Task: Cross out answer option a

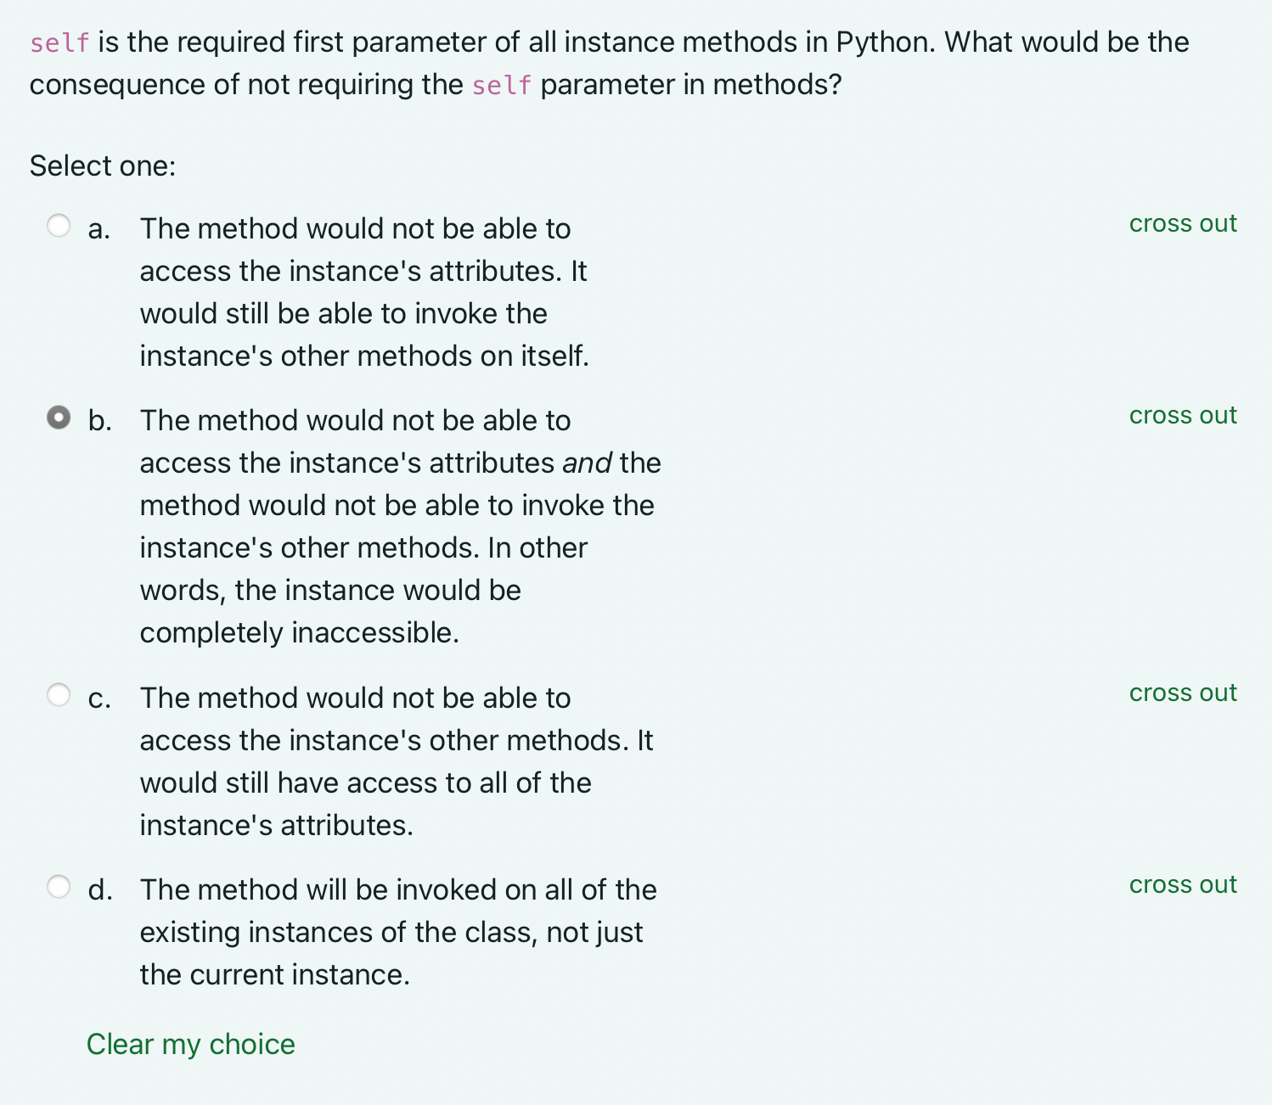Action: click(1182, 223)
